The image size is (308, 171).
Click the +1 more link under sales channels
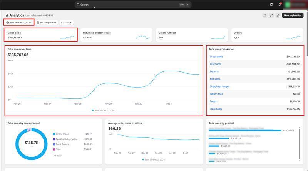[x=57, y=156]
